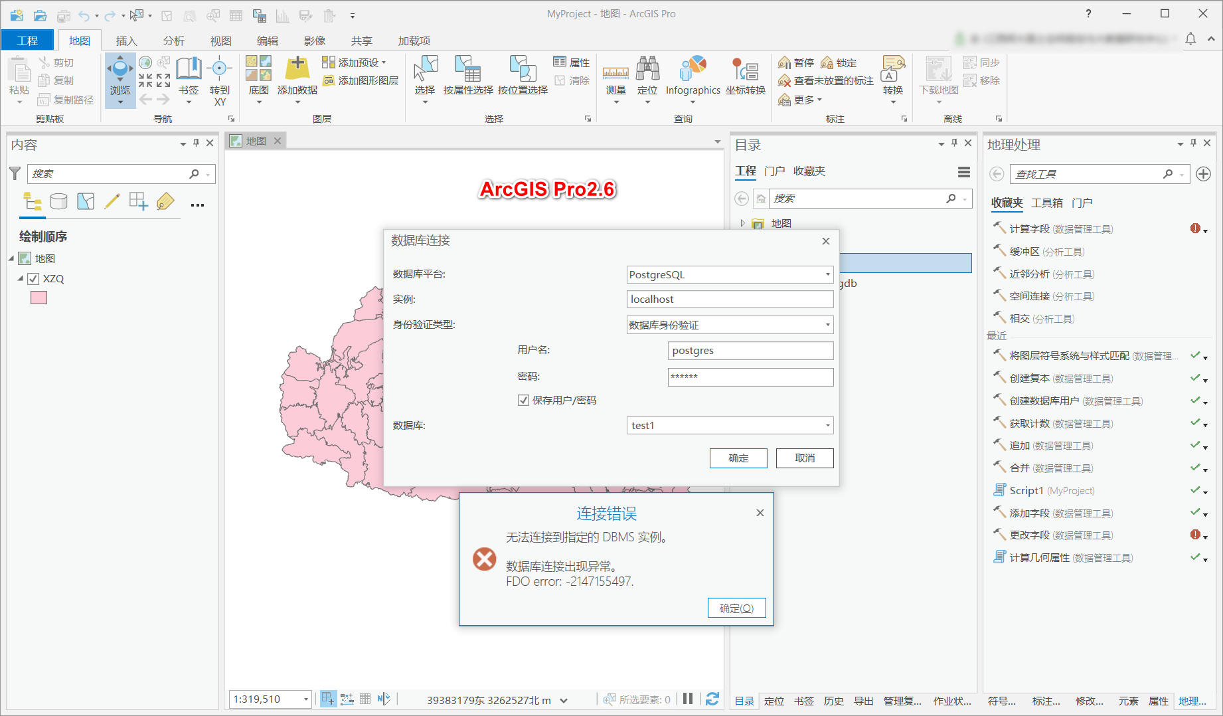The width and height of the screenshot is (1223, 716).
Task: Click the pink XZQ layer symbol swatch
Action: 39,298
